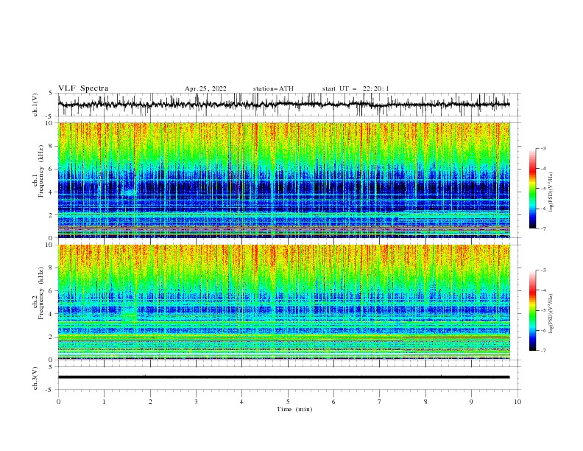
Task: Click the "10" tick on the time axis
Action: pos(517,402)
